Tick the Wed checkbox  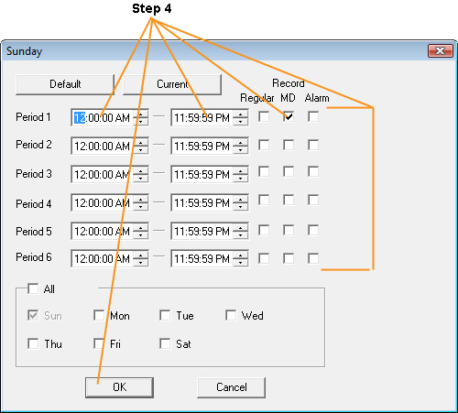point(231,315)
